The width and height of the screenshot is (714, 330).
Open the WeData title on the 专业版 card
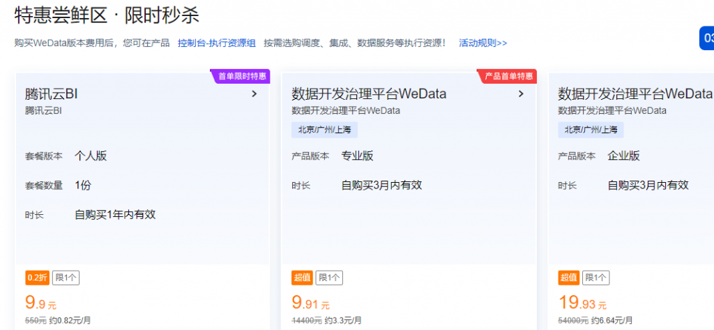[x=369, y=94]
